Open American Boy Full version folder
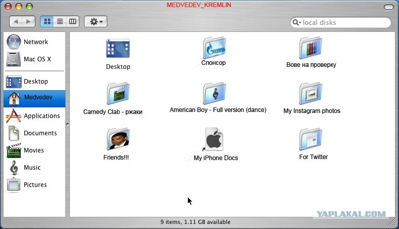The height and width of the screenshot is (229, 399). pyautogui.click(x=214, y=94)
